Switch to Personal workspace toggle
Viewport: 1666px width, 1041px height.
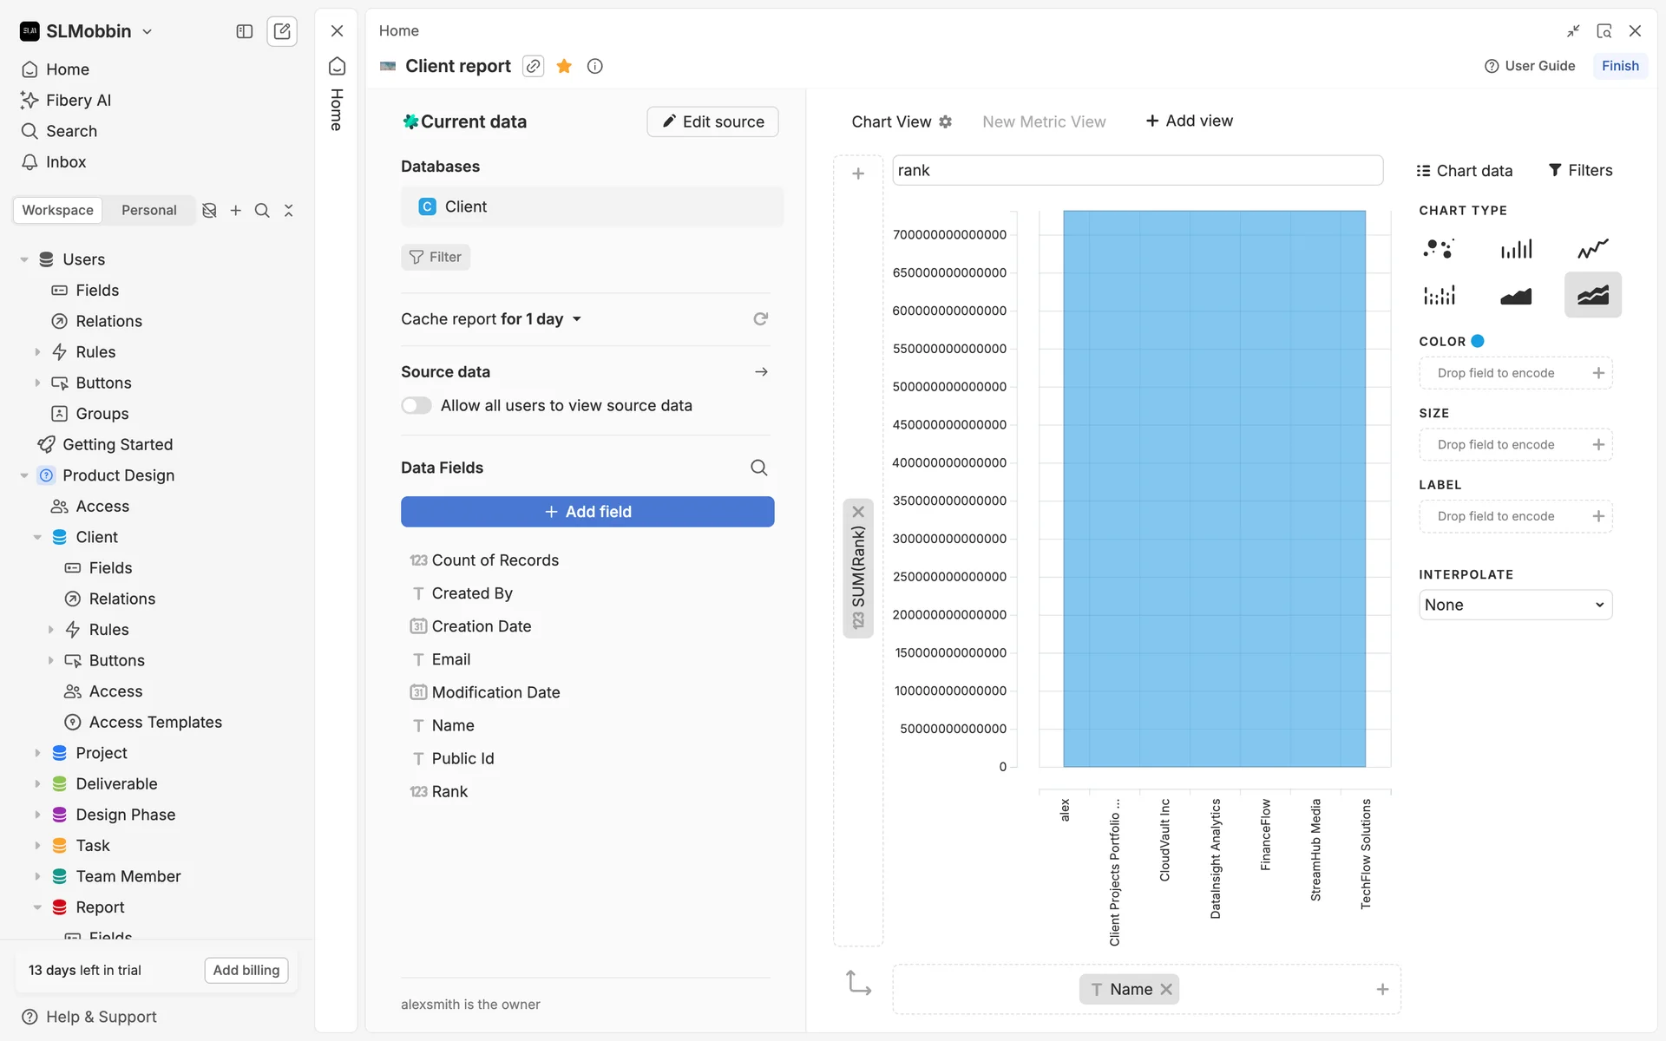[x=148, y=210]
